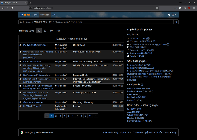Viewport: 197px width, 140px height.
Task: Show 50 hits per page
Action: (x=51, y=31)
